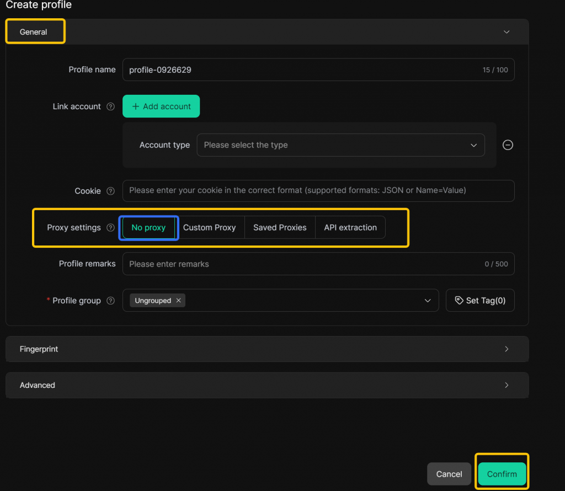
Task: Click plus icon in Add account button
Action: click(136, 106)
